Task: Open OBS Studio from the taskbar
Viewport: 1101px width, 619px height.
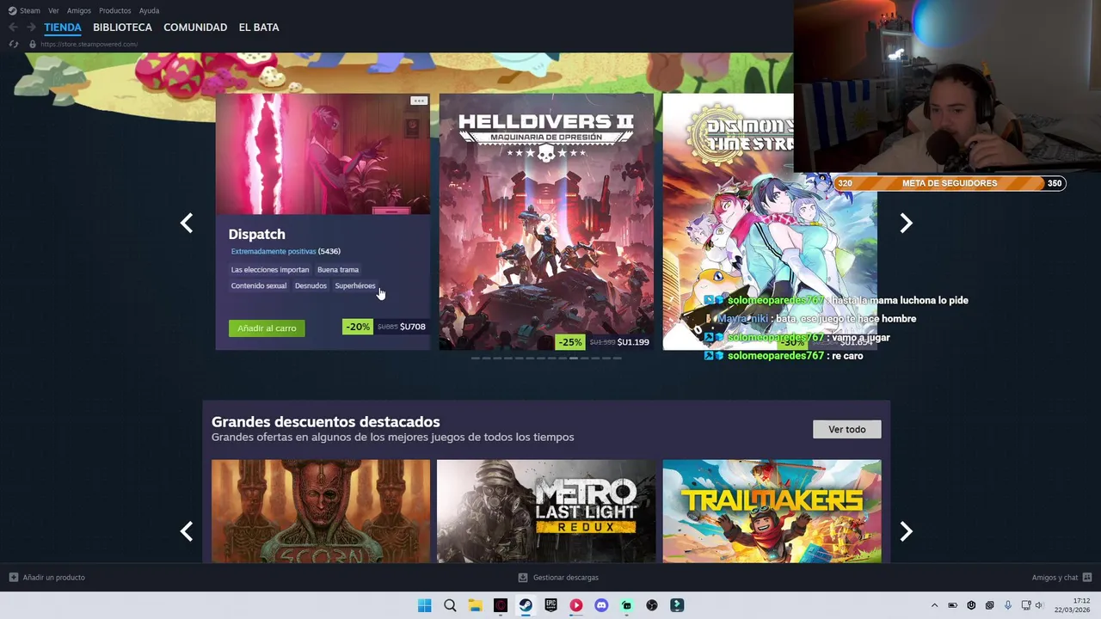Action: 652,605
